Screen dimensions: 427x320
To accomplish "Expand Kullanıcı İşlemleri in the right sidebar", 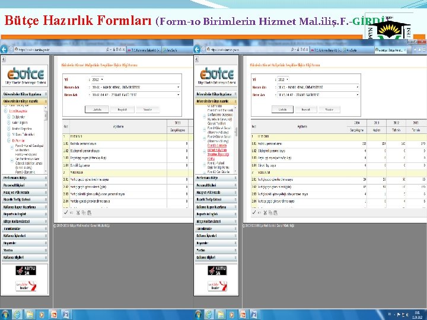I will click(x=216, y=236).
